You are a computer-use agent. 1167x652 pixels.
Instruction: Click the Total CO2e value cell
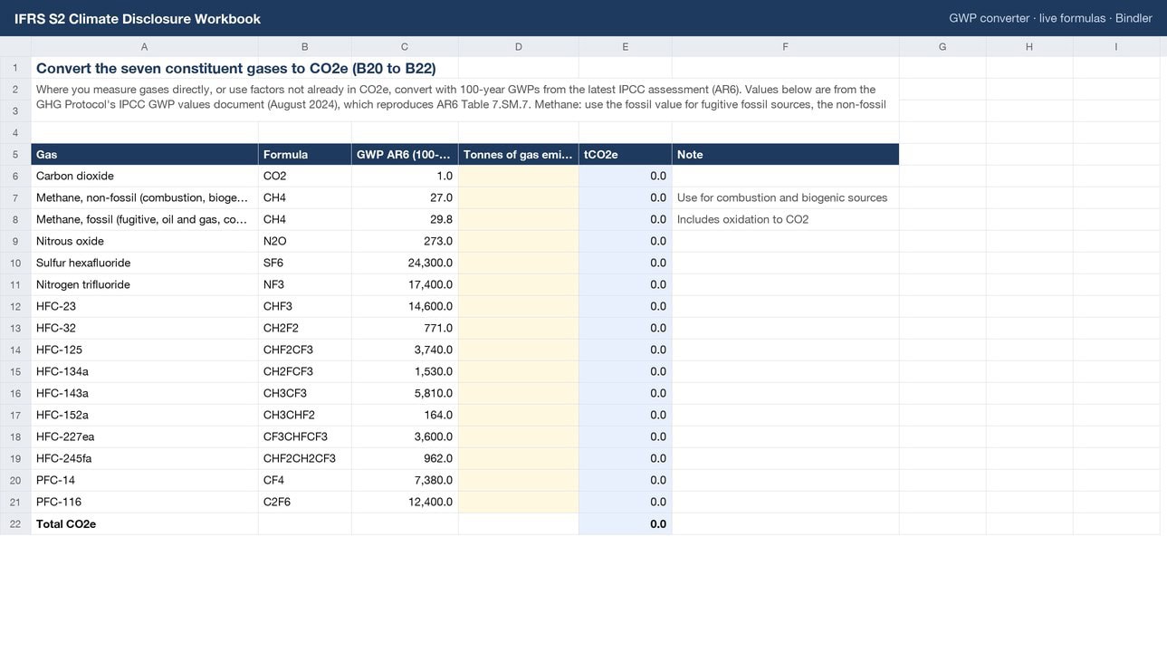[625, 523]
